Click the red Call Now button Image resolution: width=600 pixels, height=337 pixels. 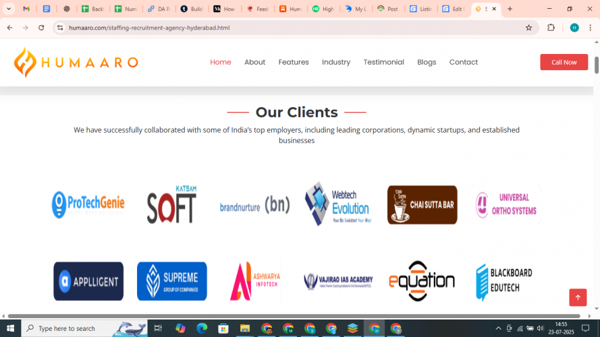point(564,62)
